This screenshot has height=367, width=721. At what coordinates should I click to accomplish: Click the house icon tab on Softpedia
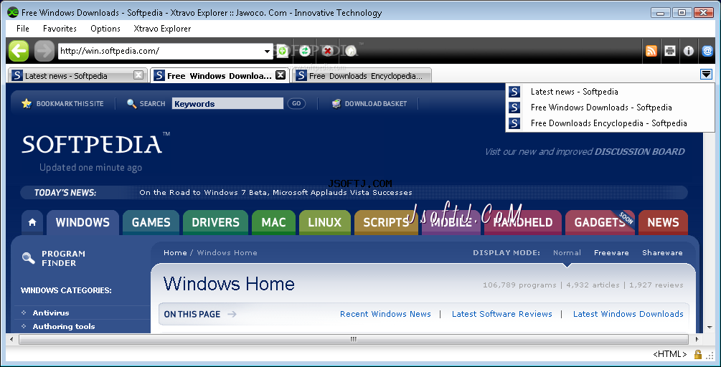click(32, 222)
